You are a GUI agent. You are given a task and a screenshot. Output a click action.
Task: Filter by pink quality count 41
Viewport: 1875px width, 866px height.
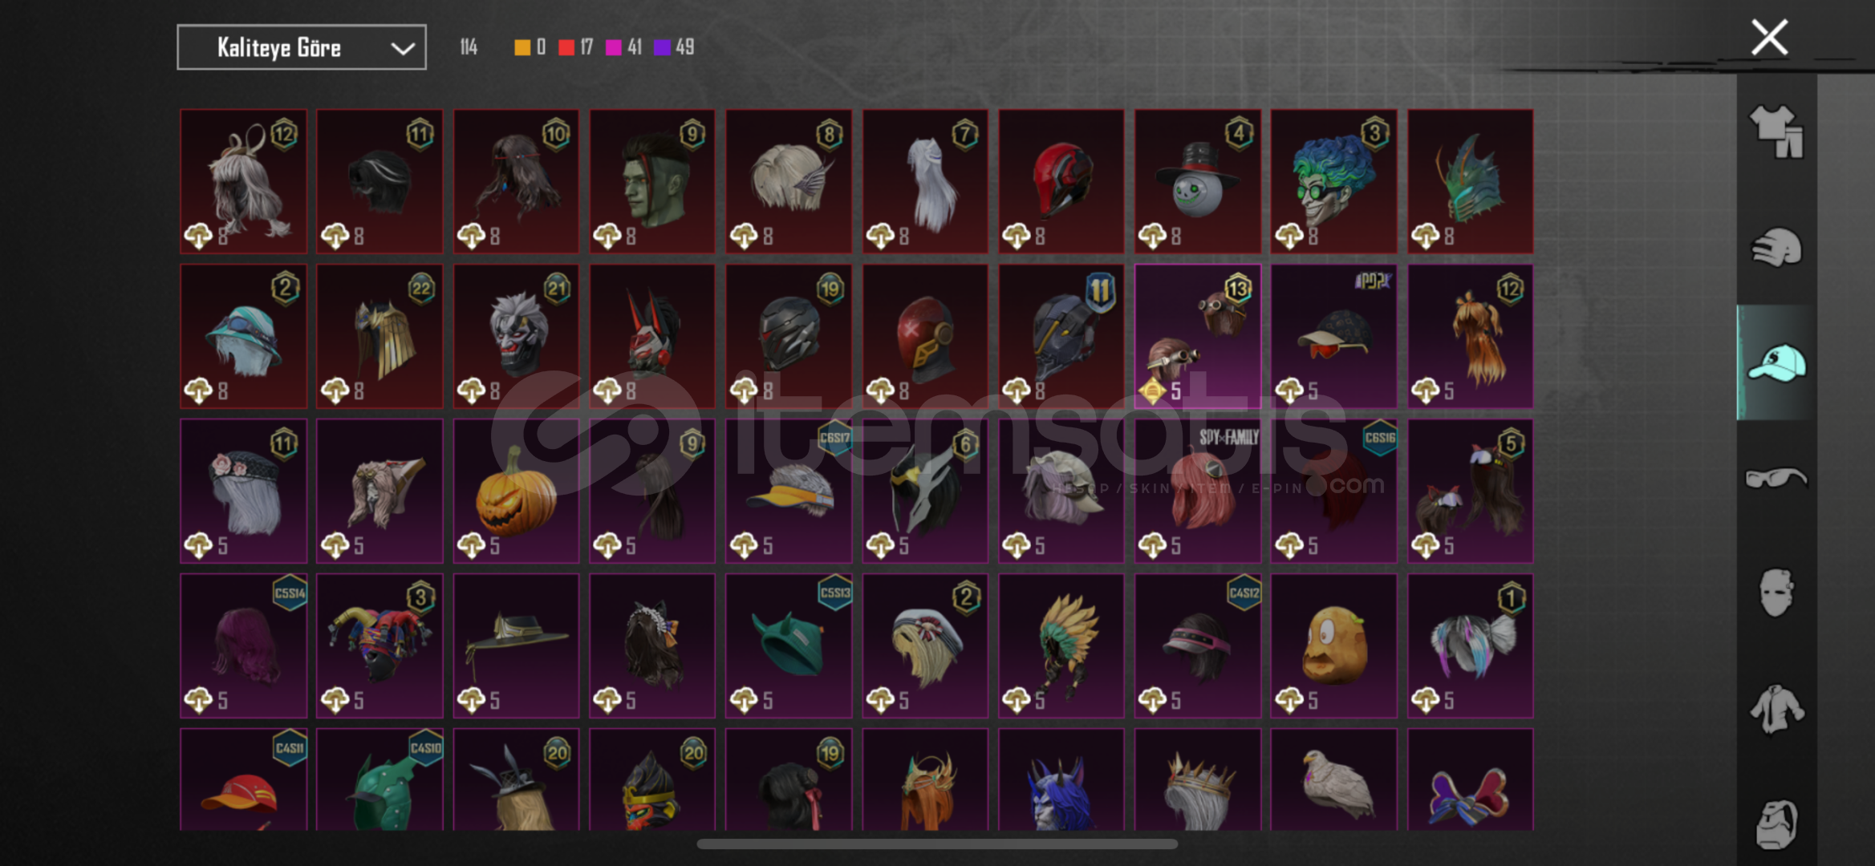click(623, 47)
